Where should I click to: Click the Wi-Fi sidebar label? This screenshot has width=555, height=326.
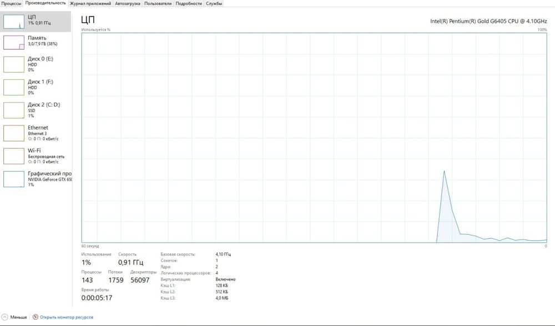[x=34, y=151]
